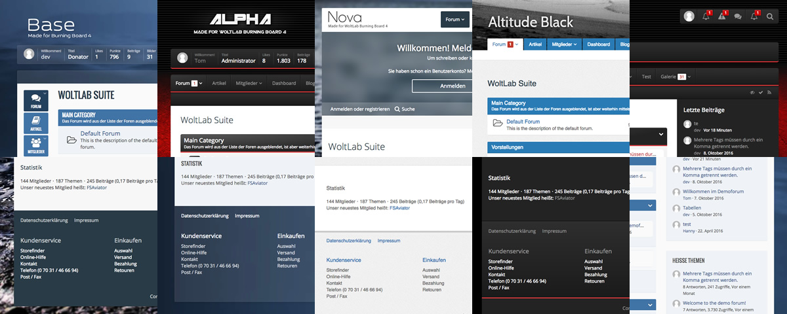
Task: Click the user avatar in top-right user panel
Action: [689, 16]
